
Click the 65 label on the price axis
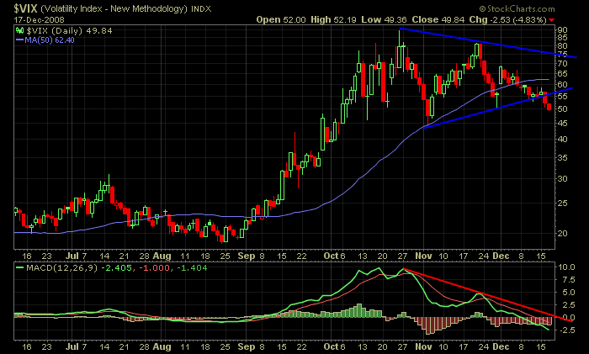[x=562, y=74]
